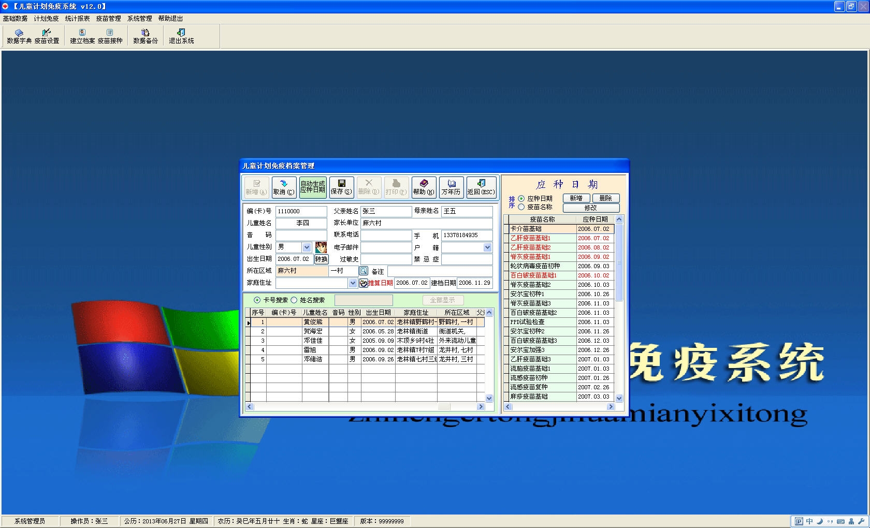Select the 卡号搜索 radio button
The image size is (870, 528).
tap(257, 300)
